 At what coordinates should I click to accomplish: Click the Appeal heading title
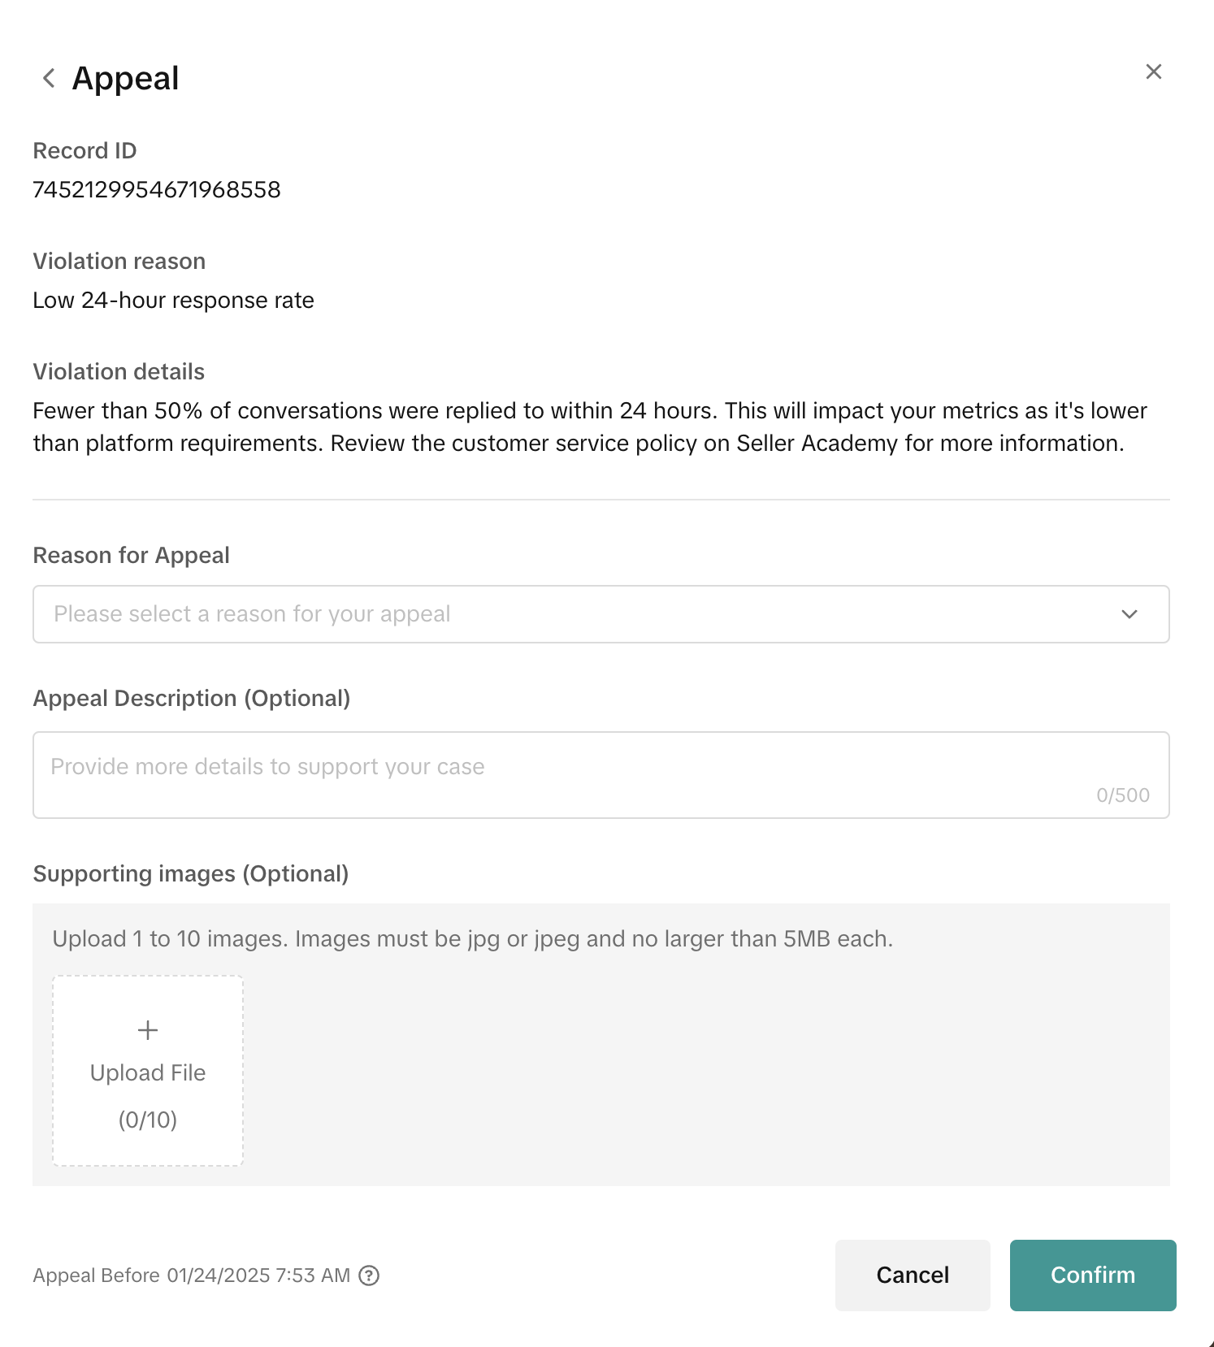[126, 79]
